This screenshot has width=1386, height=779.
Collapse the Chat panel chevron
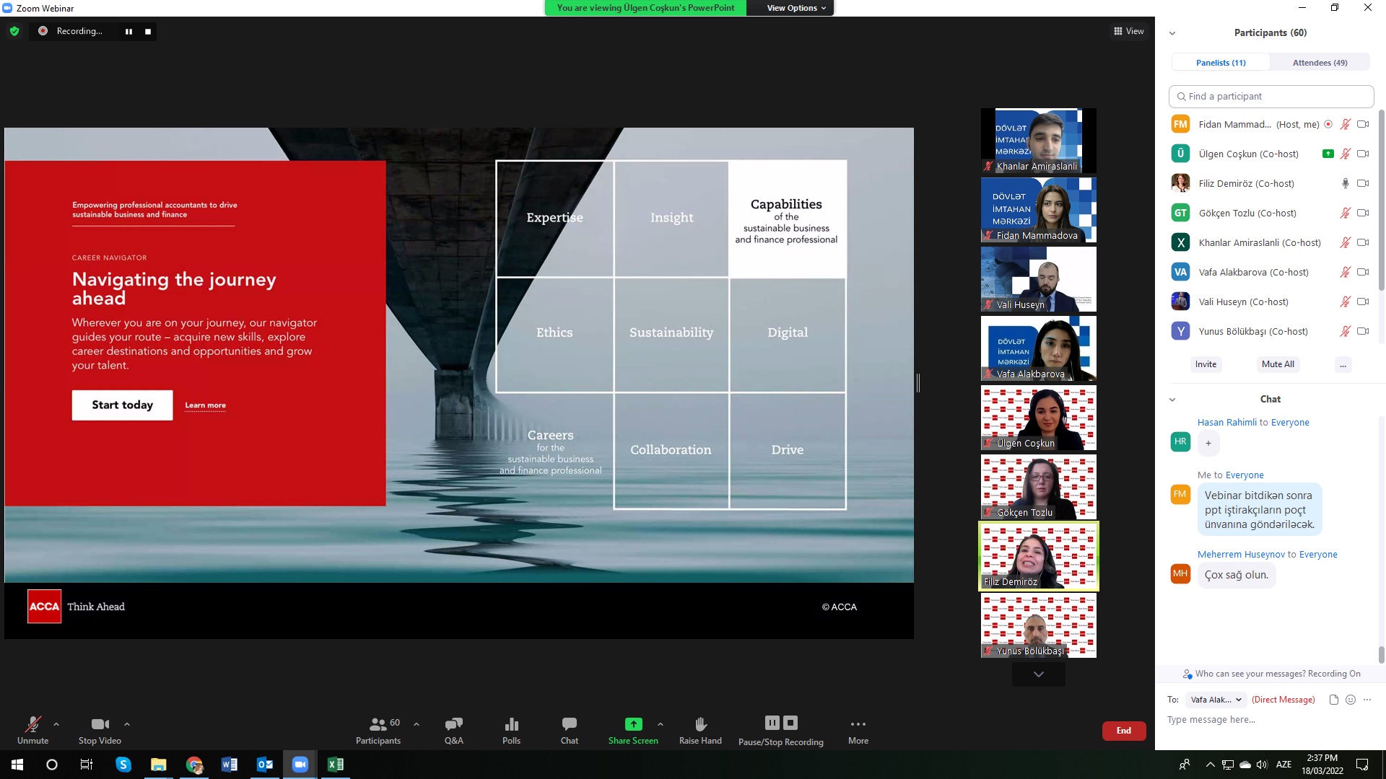pos(1172,400)
